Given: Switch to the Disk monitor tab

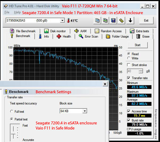Looking at the screenshot, I should click(55, 31).
